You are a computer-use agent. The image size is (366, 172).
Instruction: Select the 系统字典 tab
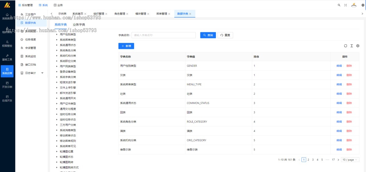[61, 25]
